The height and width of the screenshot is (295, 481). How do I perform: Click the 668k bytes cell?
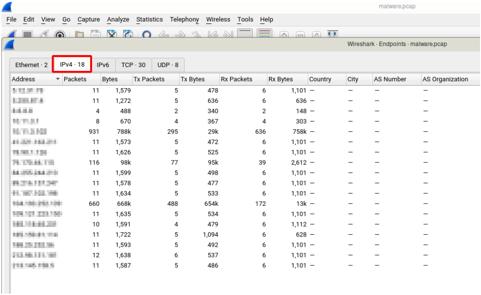tap(124, 204)
